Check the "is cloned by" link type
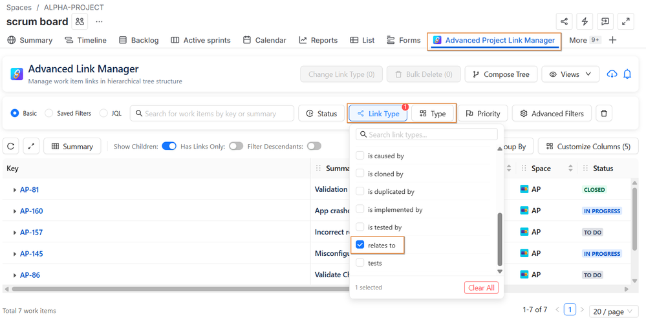The image size is (646, 325). pos(360,173)
